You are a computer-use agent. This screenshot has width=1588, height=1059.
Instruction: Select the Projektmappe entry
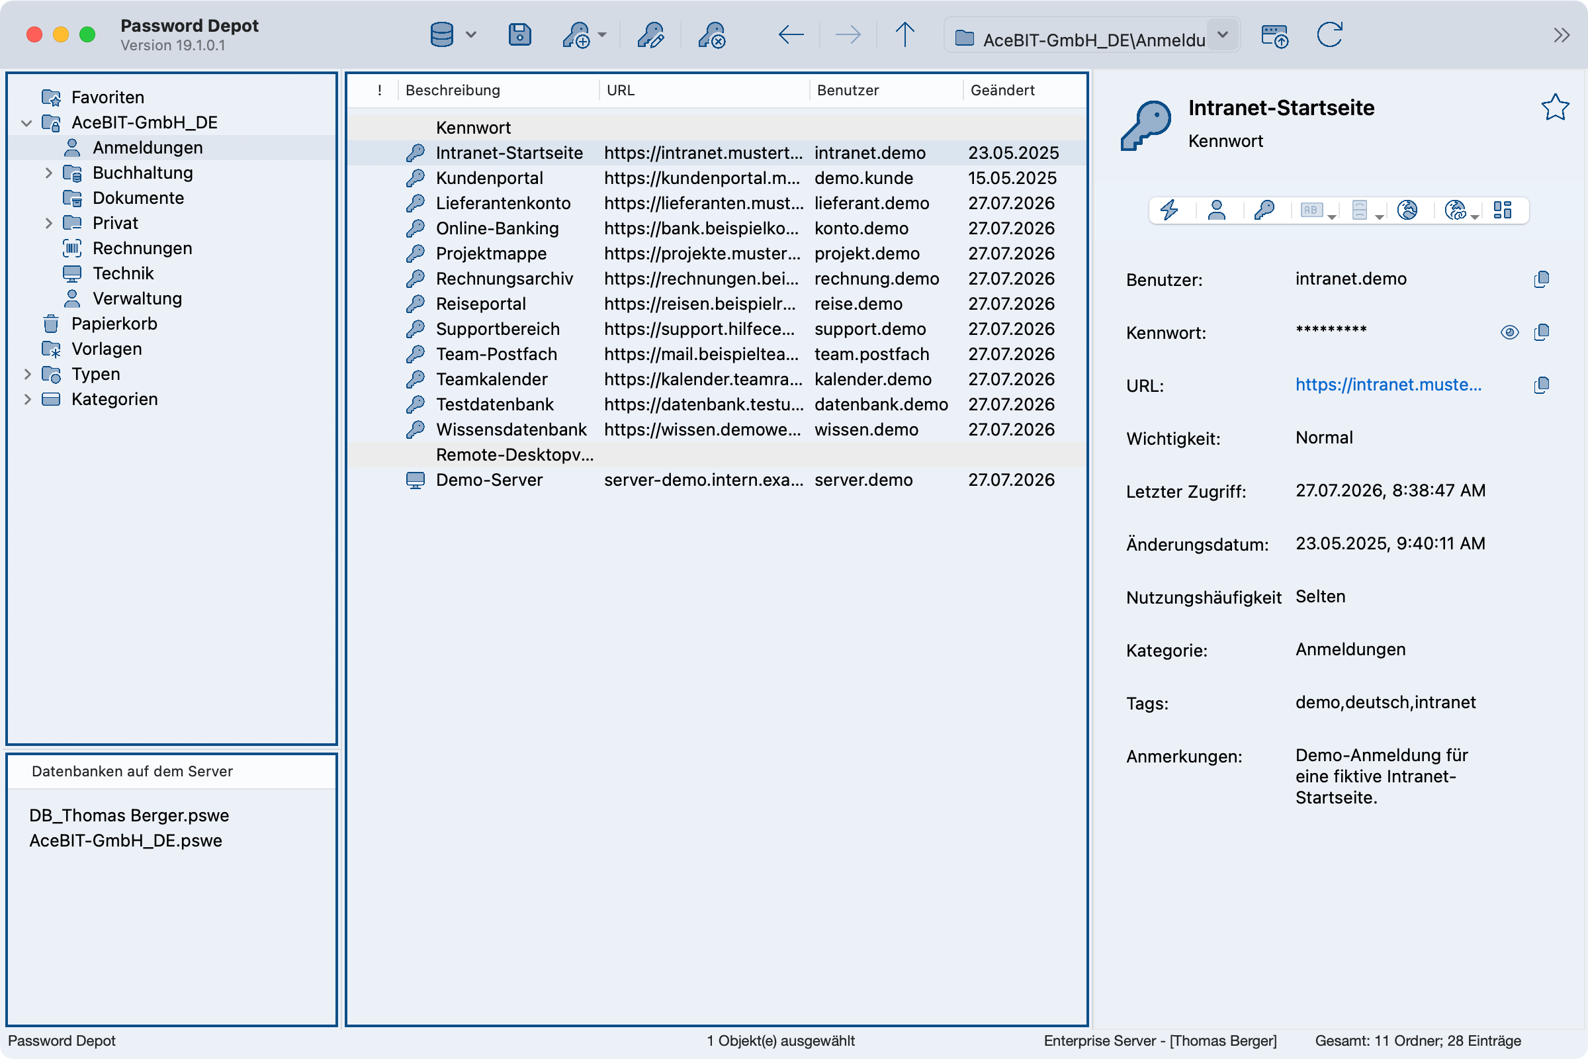point(717,254)
